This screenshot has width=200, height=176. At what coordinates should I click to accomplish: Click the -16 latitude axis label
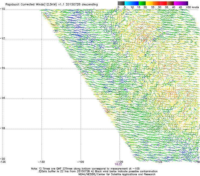2,98
